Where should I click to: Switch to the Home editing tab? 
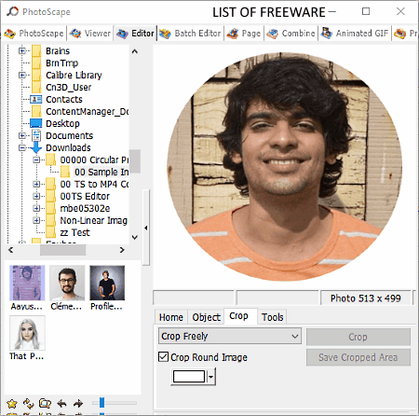171,317
